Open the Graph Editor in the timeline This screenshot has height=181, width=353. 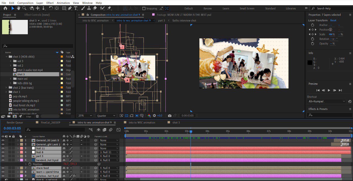click(119, 130)
